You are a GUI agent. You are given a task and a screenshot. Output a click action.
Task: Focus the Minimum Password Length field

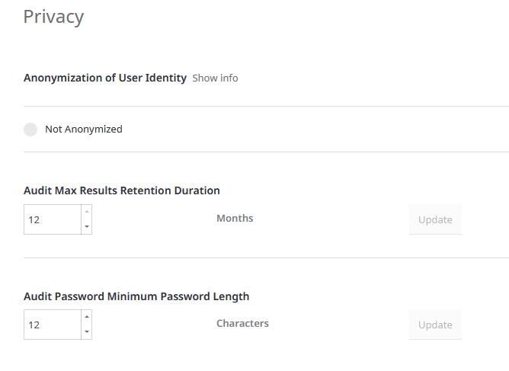[x=52, y=325]
